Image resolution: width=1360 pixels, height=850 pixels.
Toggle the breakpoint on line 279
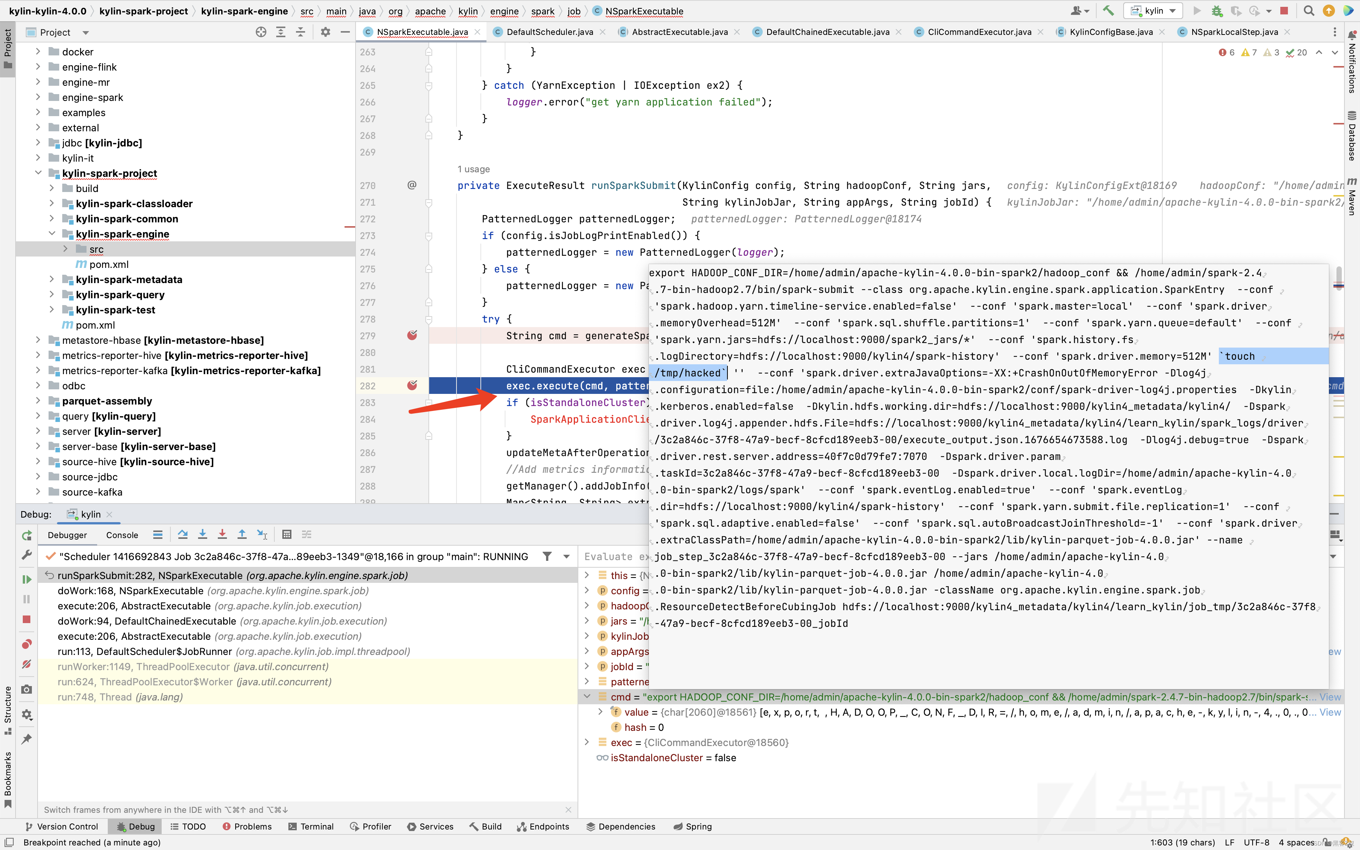(412, 335)
